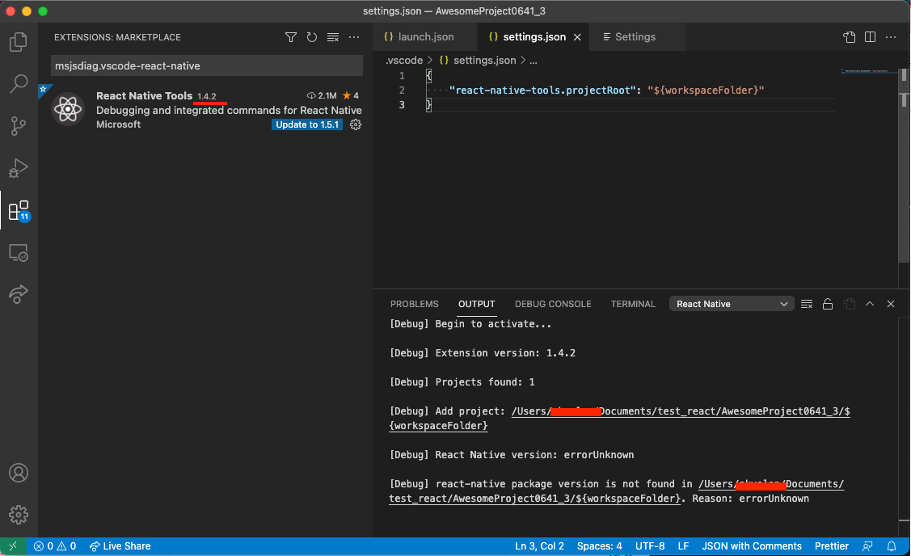
Task: Open the editor More Actions ellipsis menu
Action: point(891,37)
